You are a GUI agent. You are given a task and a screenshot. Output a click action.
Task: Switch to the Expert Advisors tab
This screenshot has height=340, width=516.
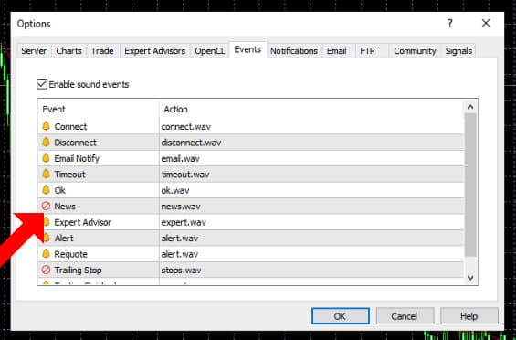155,51
